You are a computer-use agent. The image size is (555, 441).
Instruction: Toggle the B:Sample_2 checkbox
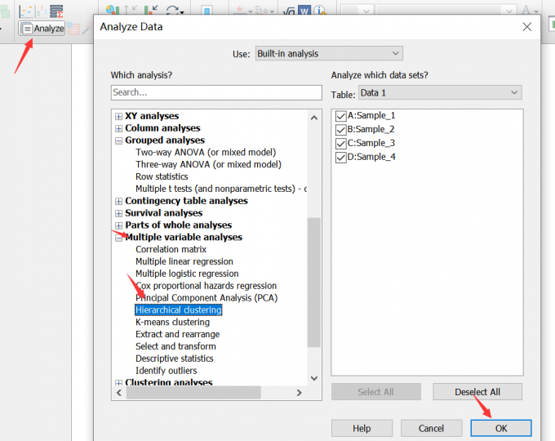tap(341, 130)
